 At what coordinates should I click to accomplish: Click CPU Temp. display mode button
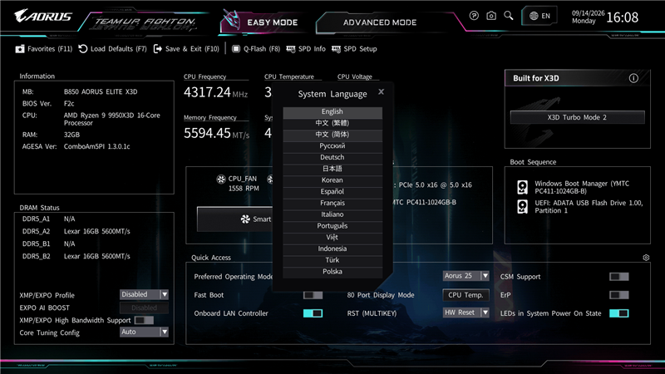[x=465, y=295]
